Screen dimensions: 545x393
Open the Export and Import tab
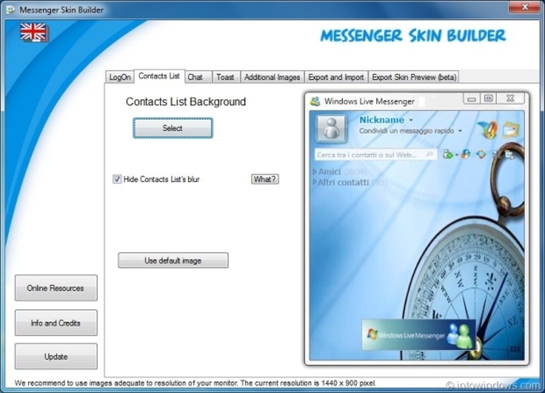(336, 77)
